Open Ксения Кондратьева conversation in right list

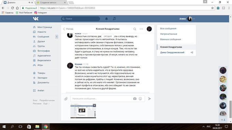point(176,47)
